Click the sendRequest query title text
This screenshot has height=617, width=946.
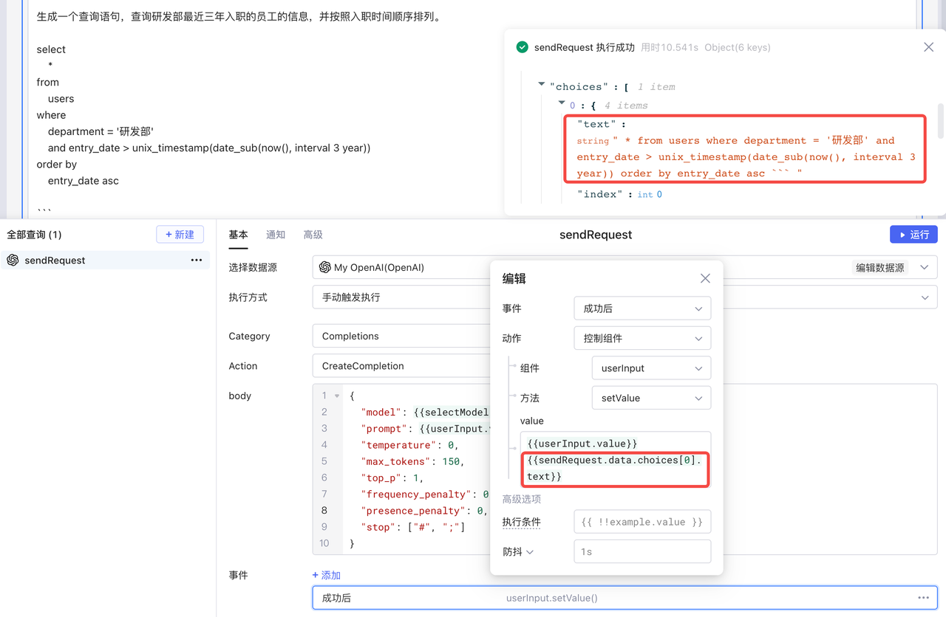coord(596,235)
